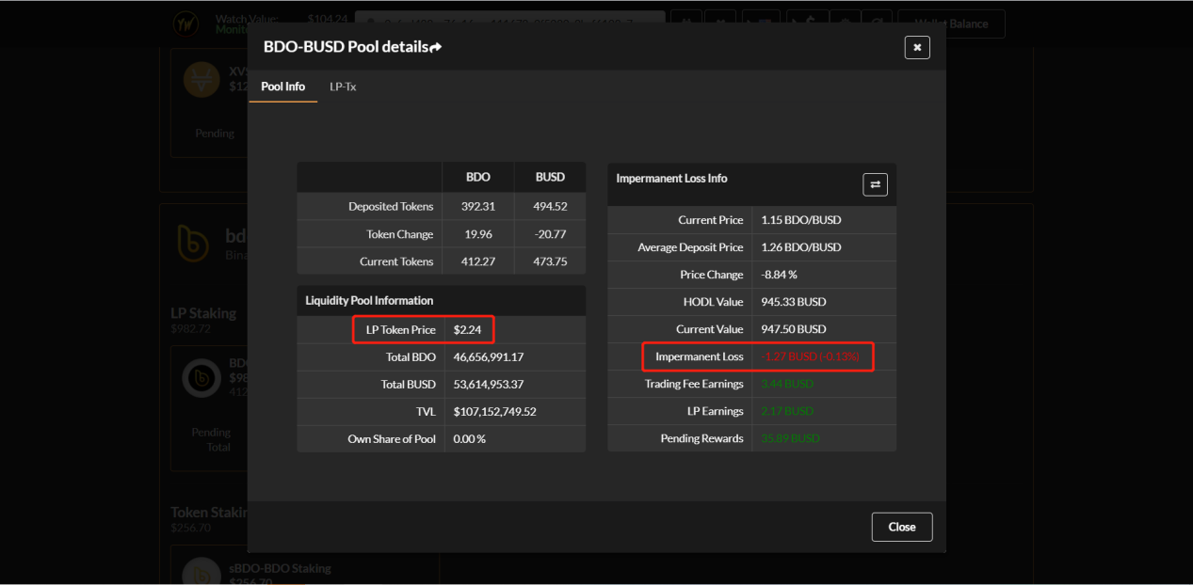Click the YieldWatch logo in header
The image size is (1193, 585).
[x=185, y=24]
